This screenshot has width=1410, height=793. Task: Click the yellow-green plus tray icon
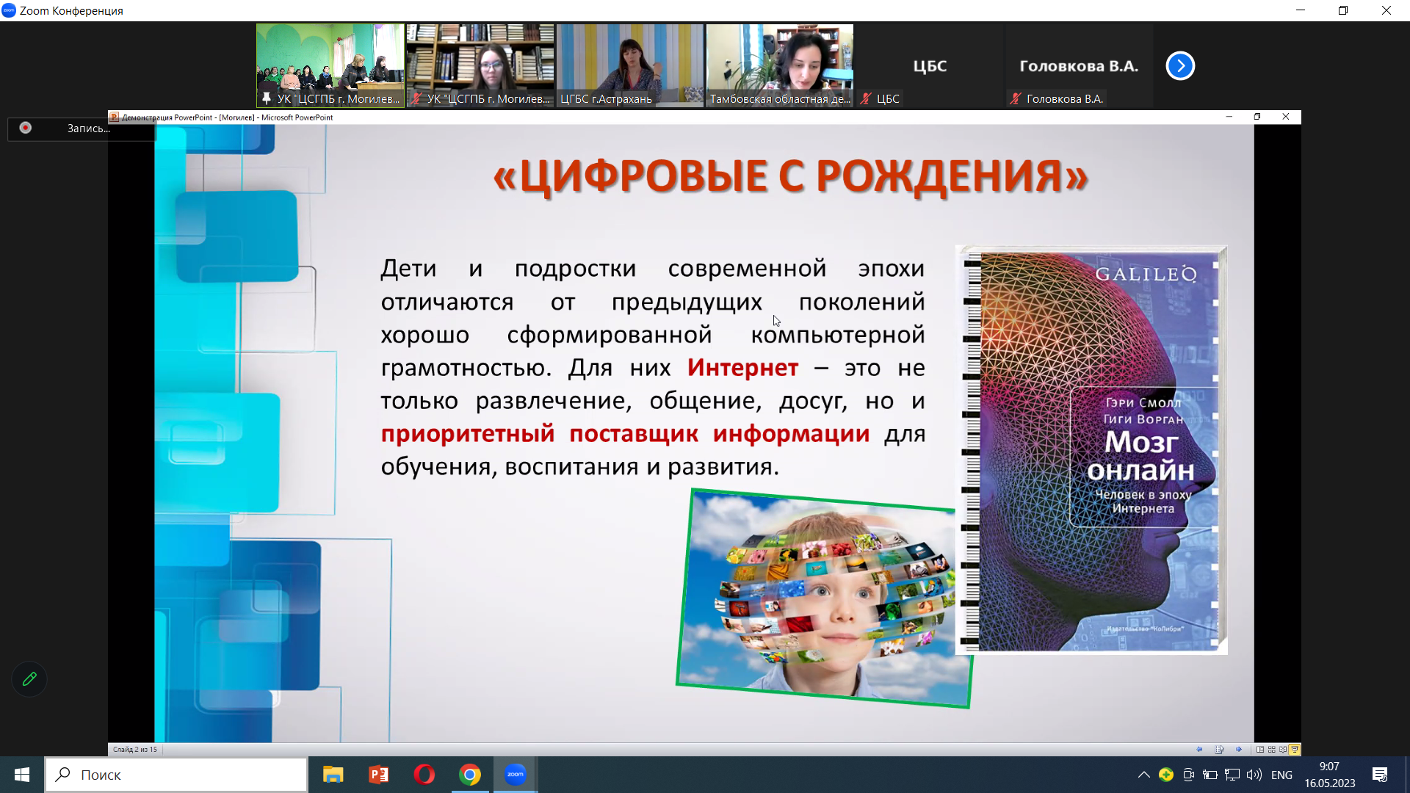(x=1166, y=775)
